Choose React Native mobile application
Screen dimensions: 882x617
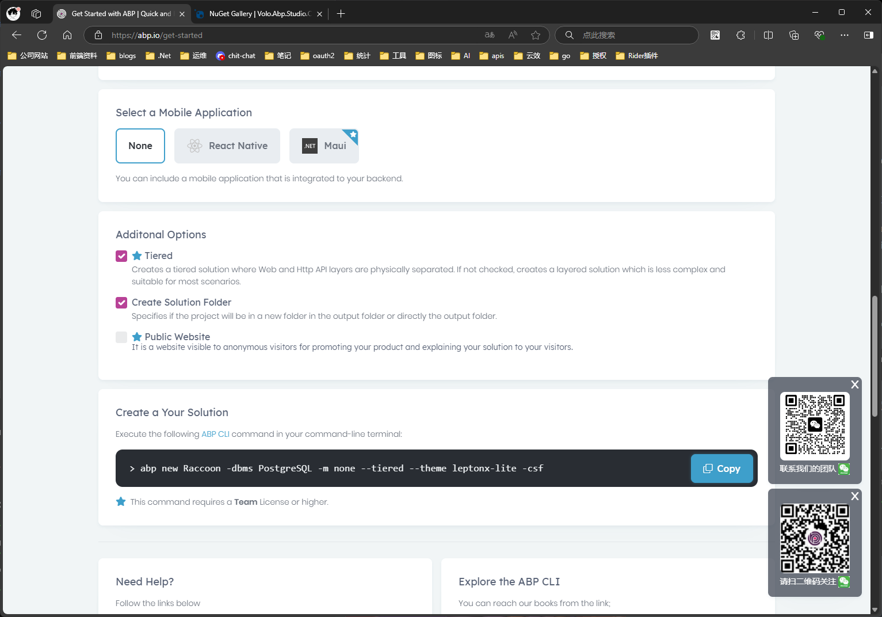point(227,146)
